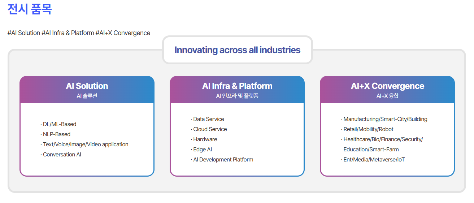Click the 'Retail/Mobility/Robot' item
The height and width of the screenshot is (203, 474).
coord(367,129)
